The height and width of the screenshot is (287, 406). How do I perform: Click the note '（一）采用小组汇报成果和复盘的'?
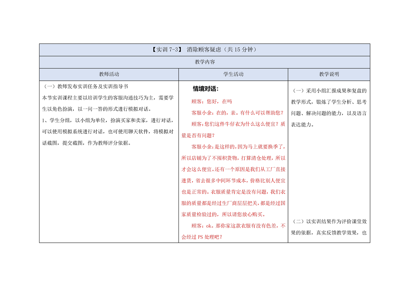[x=329, y=91]
